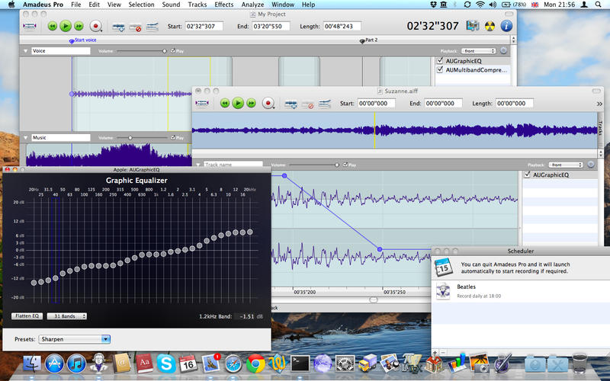Click fast-forward button in Suzanne.aiff toolbar
Viewport: 610px width, 381px height.
tap(251, 103)
